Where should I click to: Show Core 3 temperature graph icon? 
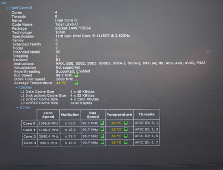(x=126, y=142)
